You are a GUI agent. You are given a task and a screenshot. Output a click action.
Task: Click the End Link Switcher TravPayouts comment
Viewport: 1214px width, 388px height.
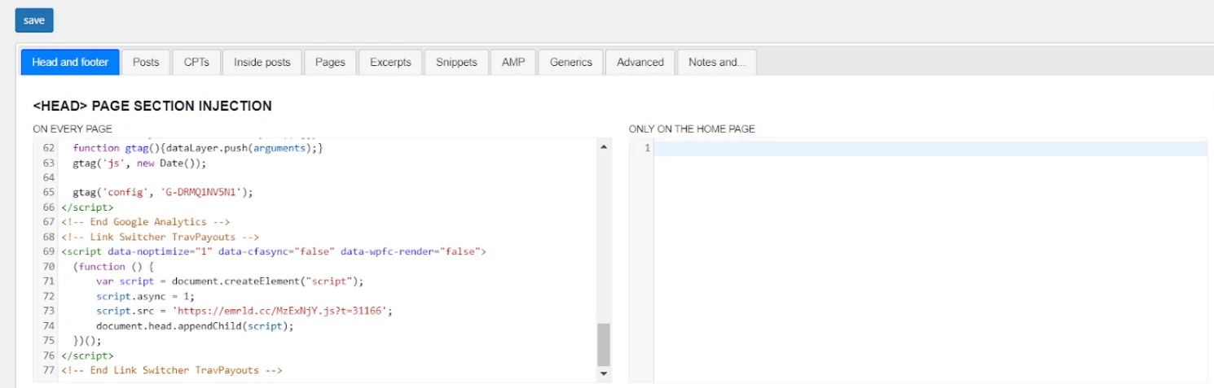click(x=171, y=370)
